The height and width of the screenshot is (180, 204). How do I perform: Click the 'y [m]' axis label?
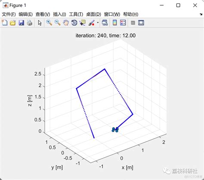pyautogui.click(x=57, y=167)
